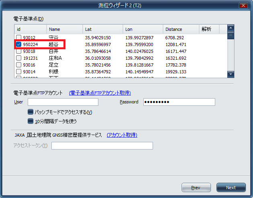This screenshot has width=253, height=198.
Task: Go to Next wizard step
Action: pos(231,188)
